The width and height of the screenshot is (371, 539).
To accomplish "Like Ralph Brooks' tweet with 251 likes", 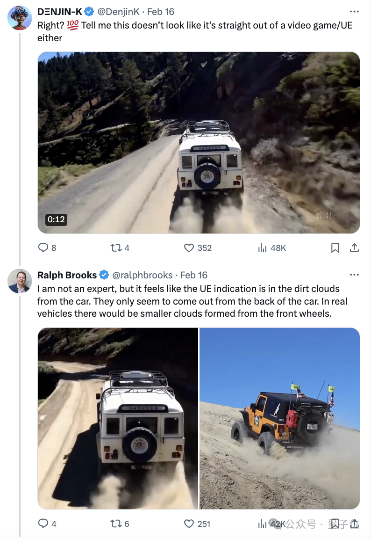I will [x=188, y=524].
